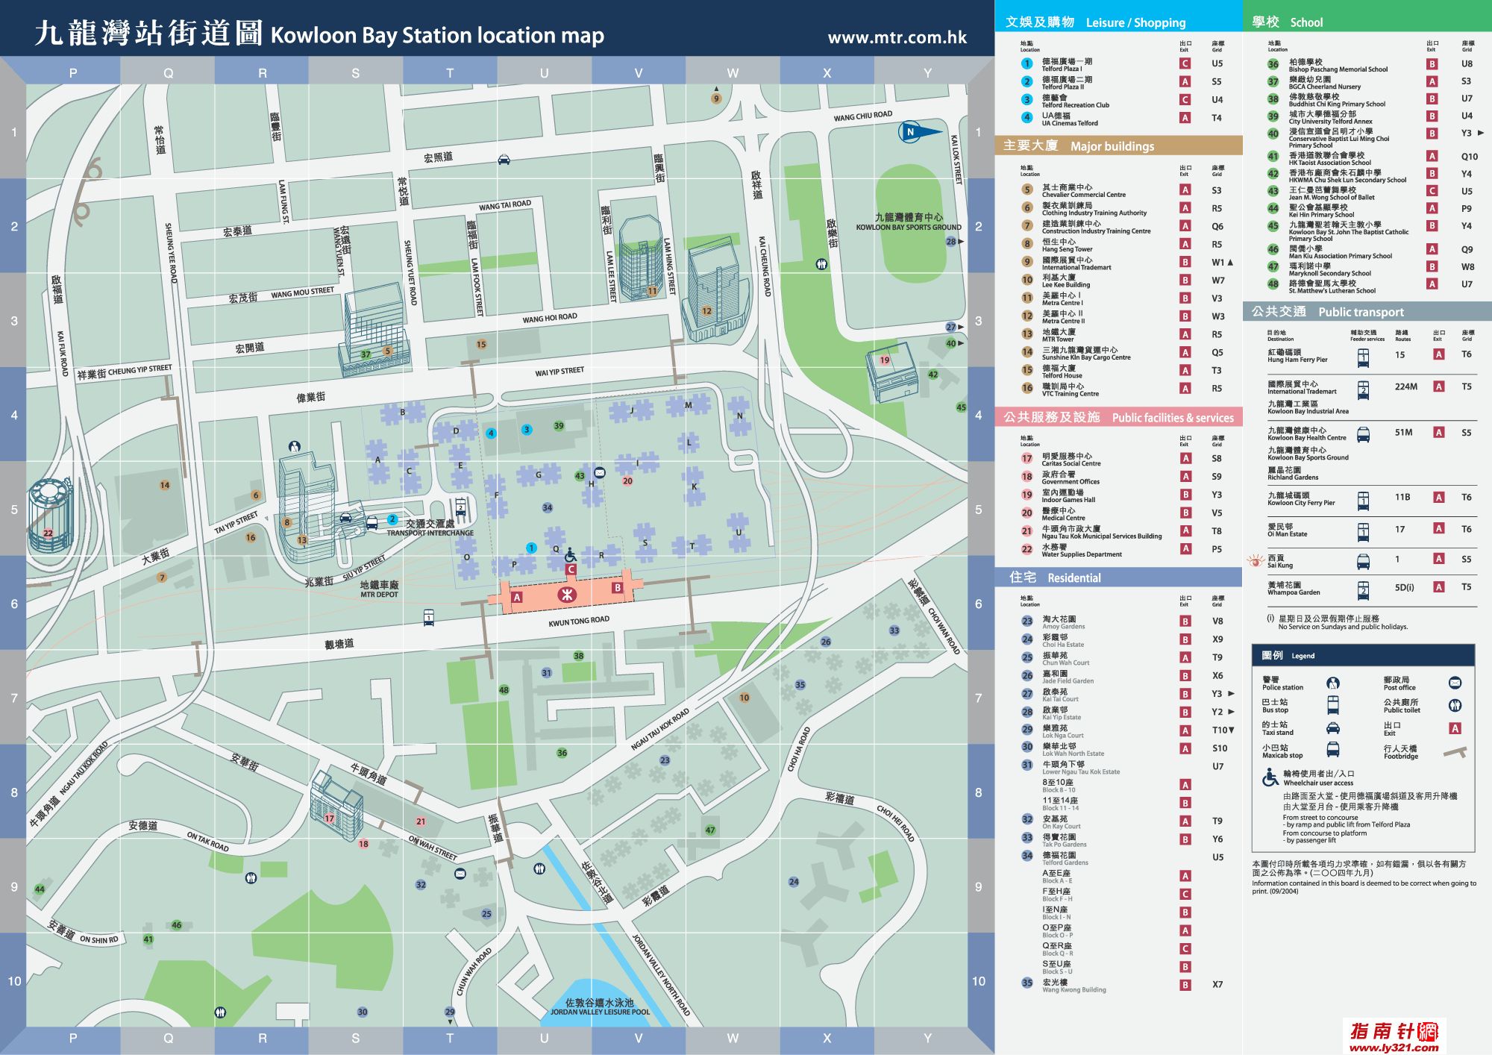Click the taxi icon on Wang Chiu Road
Viewport: 1492px width, 1055px height.
point(504,159)
